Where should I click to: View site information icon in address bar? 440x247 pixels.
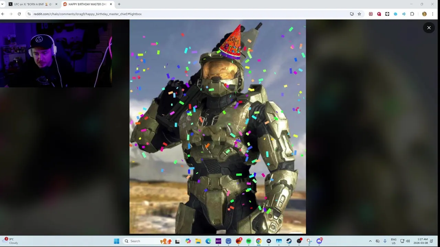coord(29,14)
